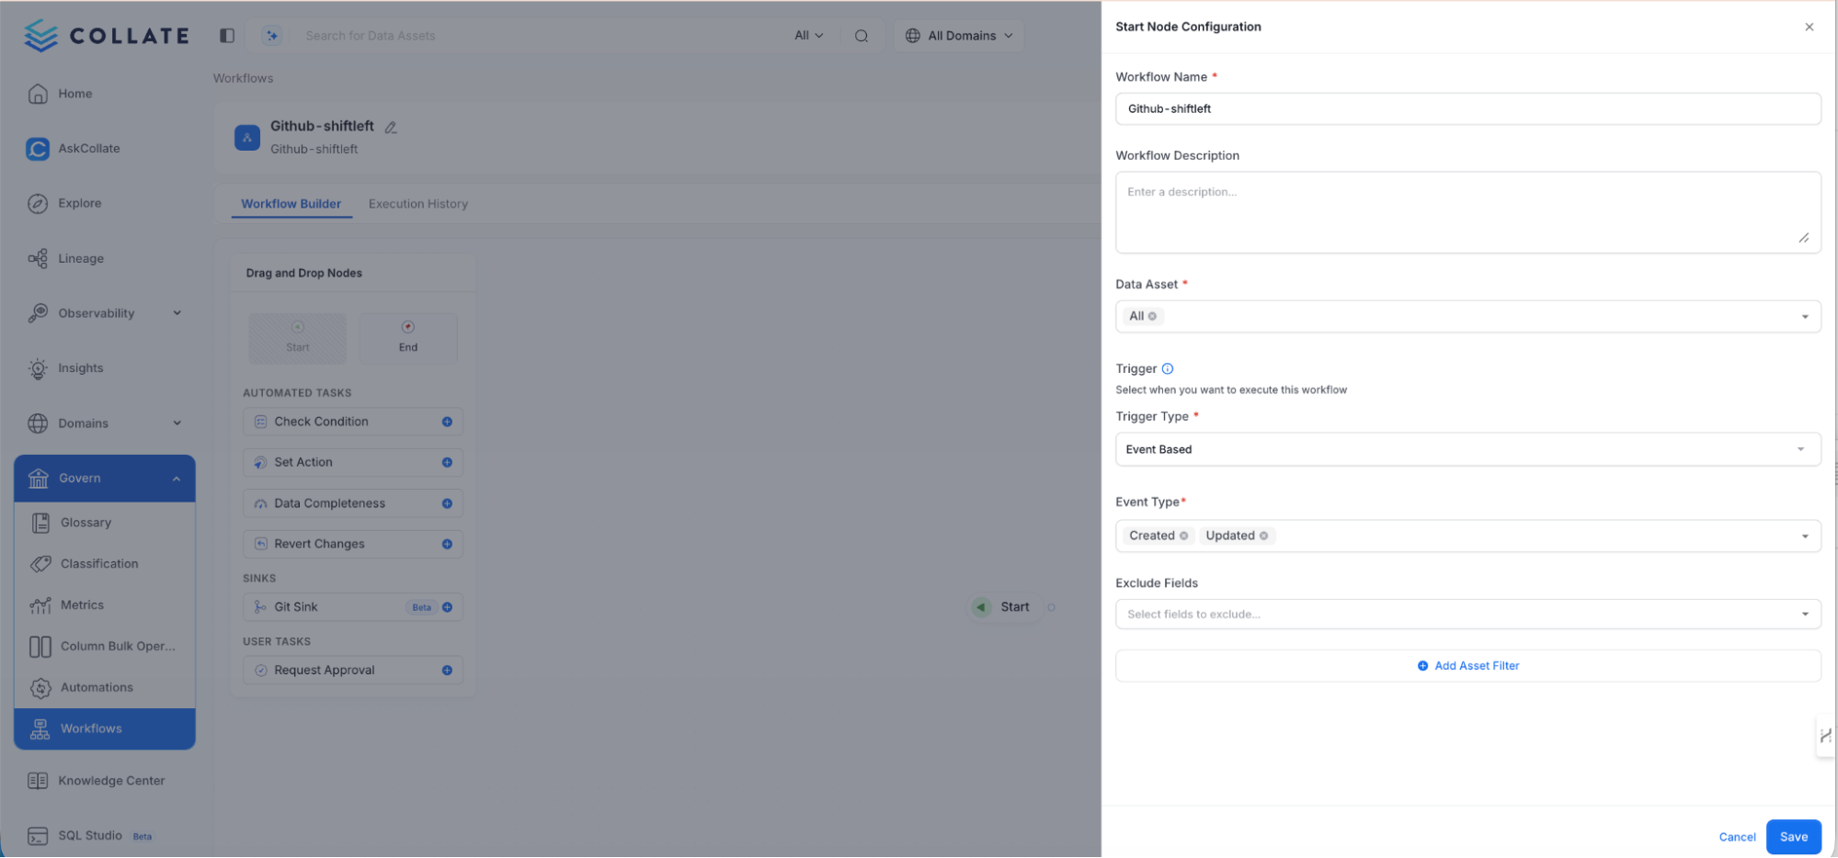The height and width of the screenshot is (858, 1838).
Task: Remove the Updated event type chip
Action: 1264,536
